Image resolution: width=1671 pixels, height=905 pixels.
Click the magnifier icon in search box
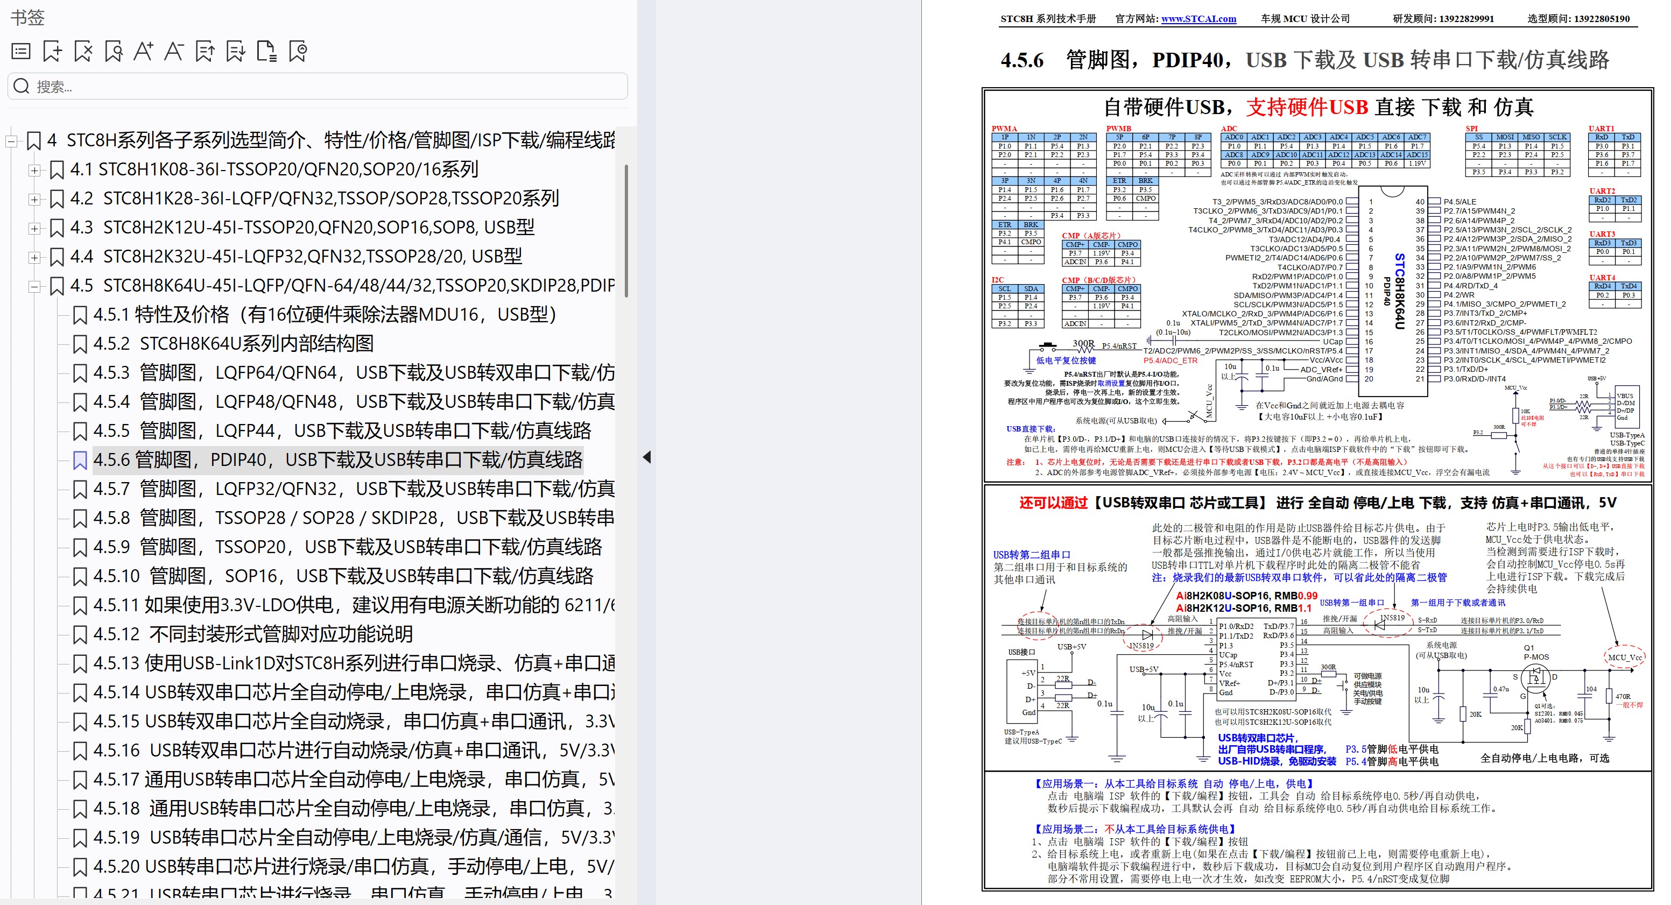coord(22,86)
